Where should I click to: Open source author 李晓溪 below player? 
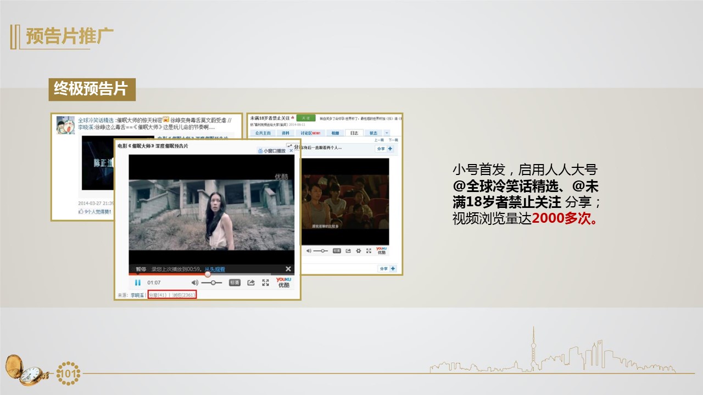[x=137, y=295]
